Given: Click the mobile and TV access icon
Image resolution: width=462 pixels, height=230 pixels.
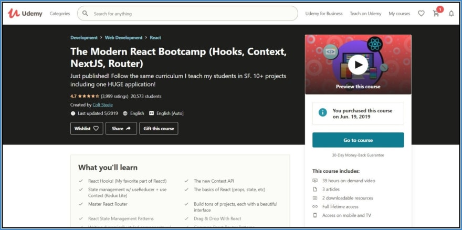Looking at the screenshot, I should (x=315, y=215).
